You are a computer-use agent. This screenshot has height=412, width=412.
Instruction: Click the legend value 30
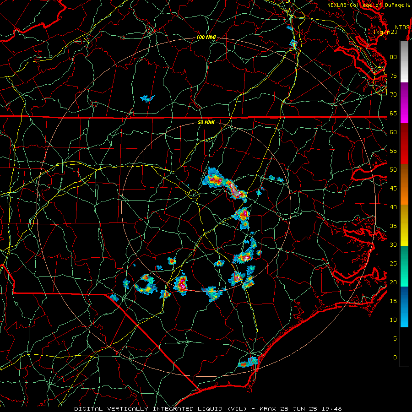[393, 245]
